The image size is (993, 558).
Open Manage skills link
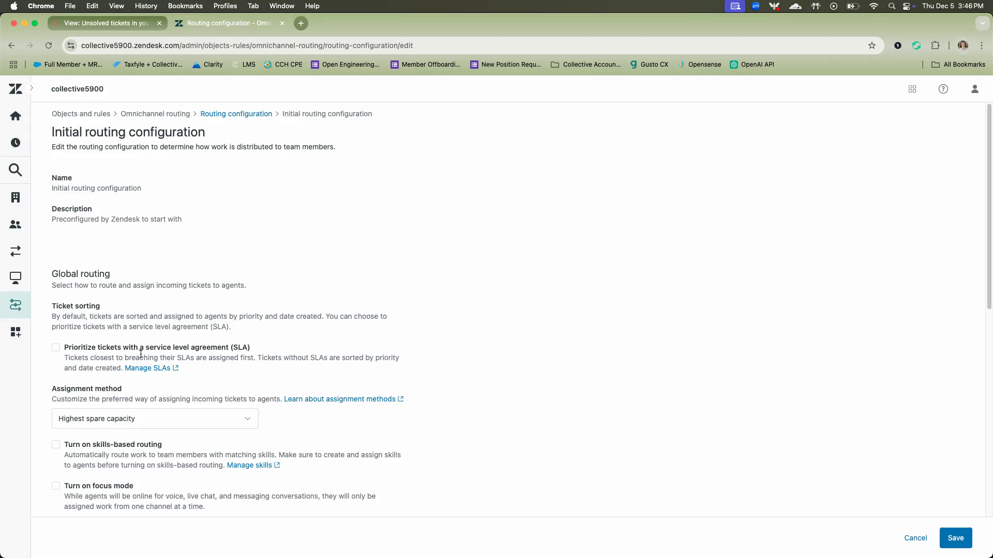click(x=253, y=465)
